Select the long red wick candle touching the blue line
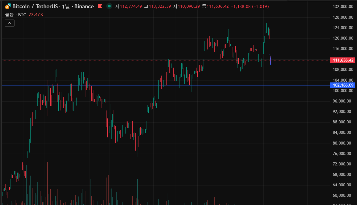The height and width of the screenshot is (205, 357). (270, 69)
